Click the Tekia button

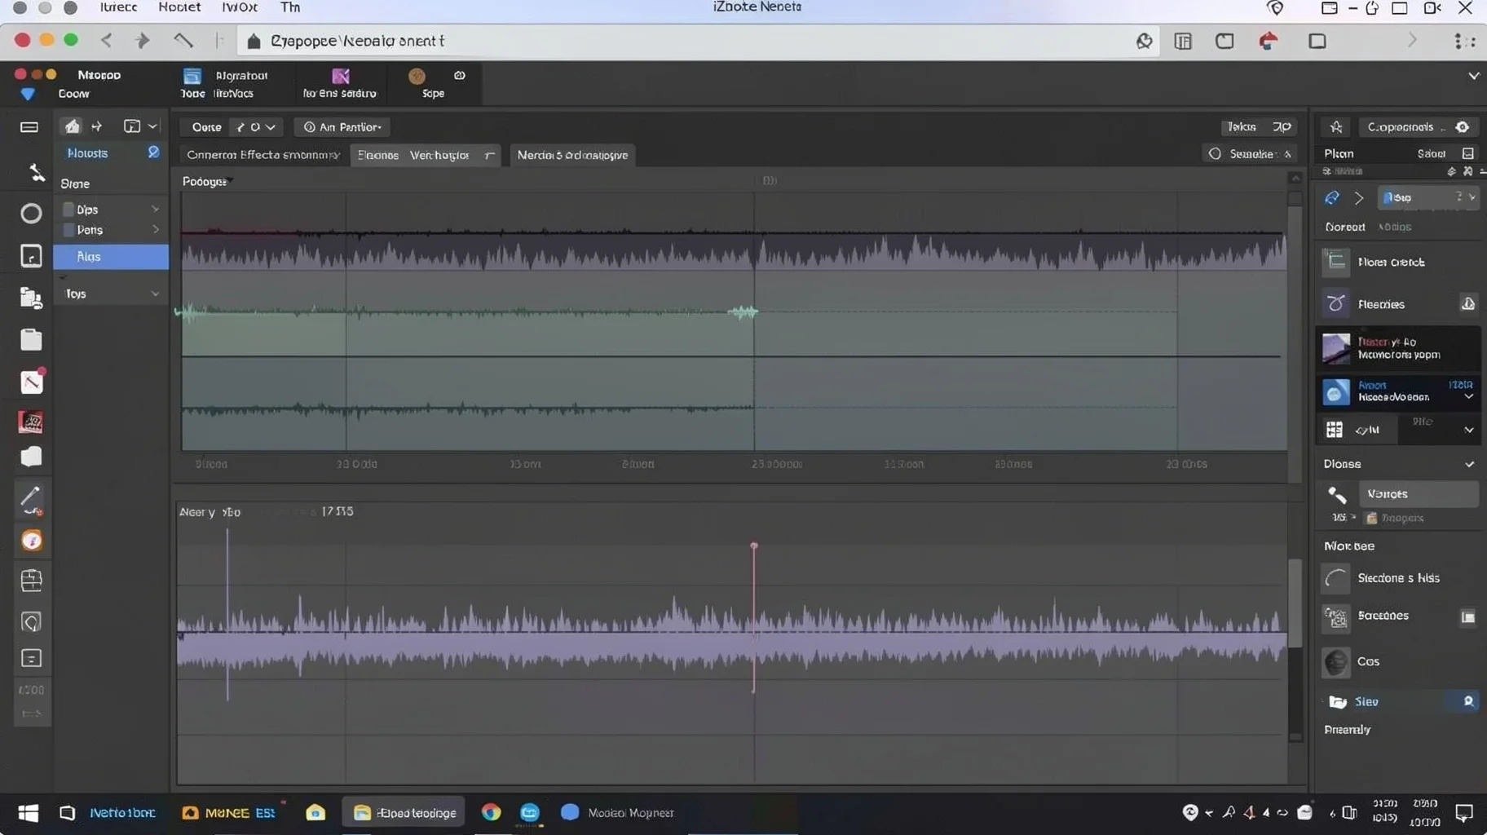tap(1258, 126)
